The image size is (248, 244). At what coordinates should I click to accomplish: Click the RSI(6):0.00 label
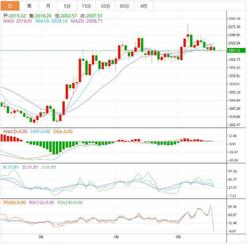pyautogui.click(x=15, y=203)
